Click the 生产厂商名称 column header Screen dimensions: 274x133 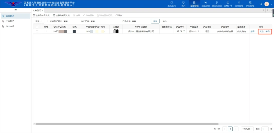tap(141, 27)
